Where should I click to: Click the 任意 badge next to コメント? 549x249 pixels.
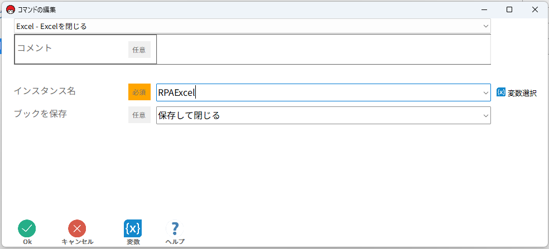pyautogui.click(x=139, y=50)
